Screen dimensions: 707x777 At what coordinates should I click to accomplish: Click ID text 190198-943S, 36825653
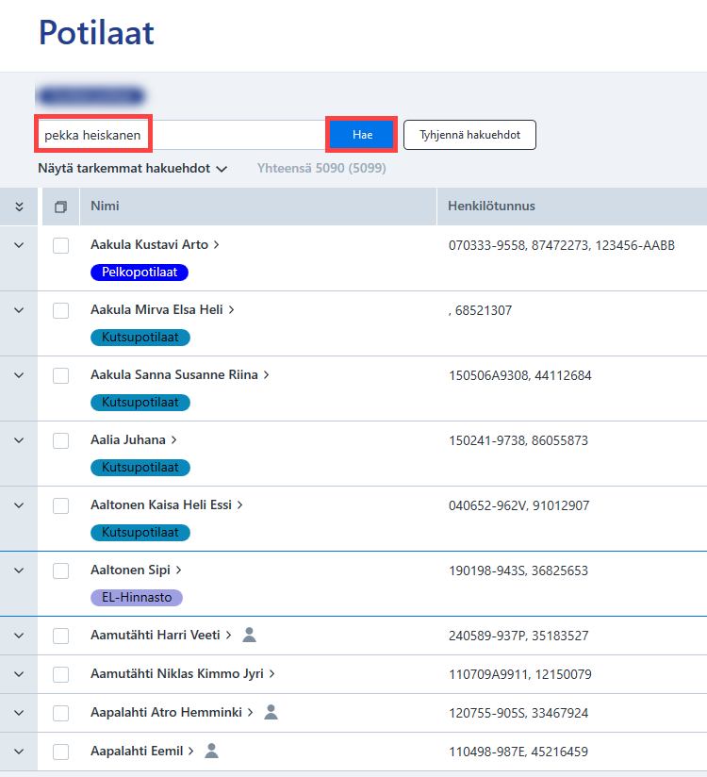click(518, 570)
